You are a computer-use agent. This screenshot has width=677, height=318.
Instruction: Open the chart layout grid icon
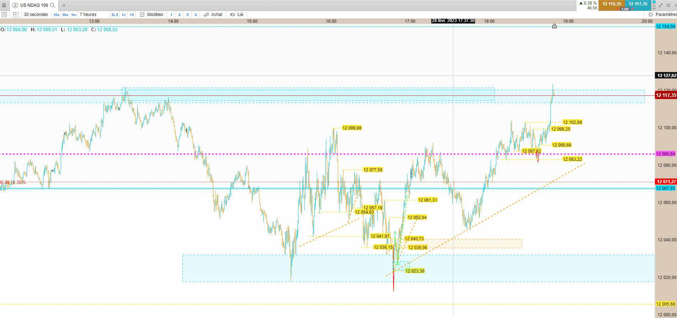tap(16, 15)
